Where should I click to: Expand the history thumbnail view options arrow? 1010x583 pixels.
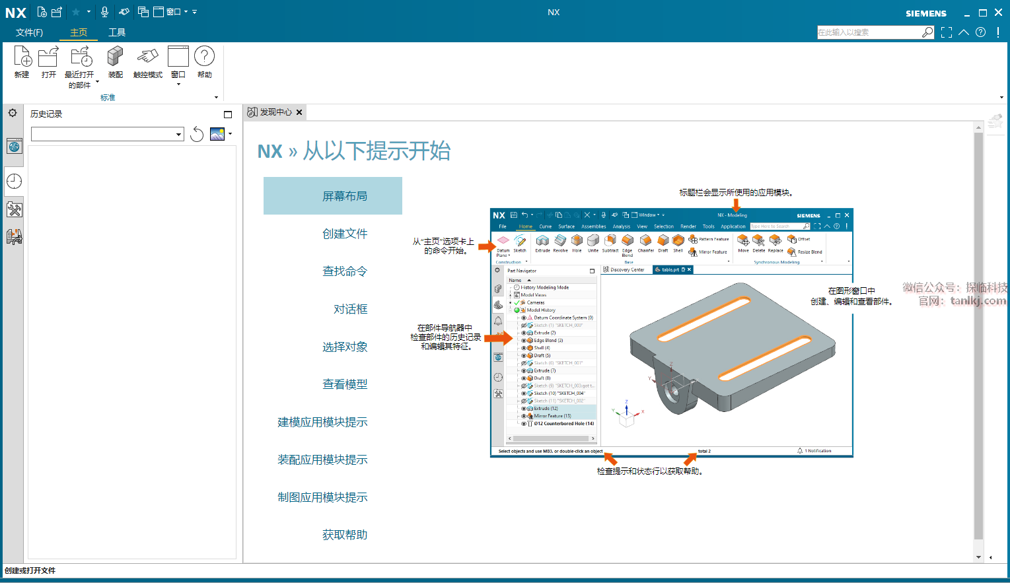click(230, 134)
